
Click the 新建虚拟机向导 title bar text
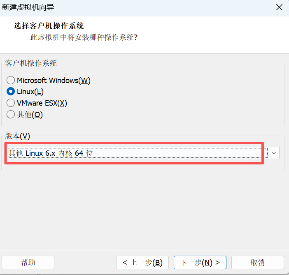coord(28,7)
